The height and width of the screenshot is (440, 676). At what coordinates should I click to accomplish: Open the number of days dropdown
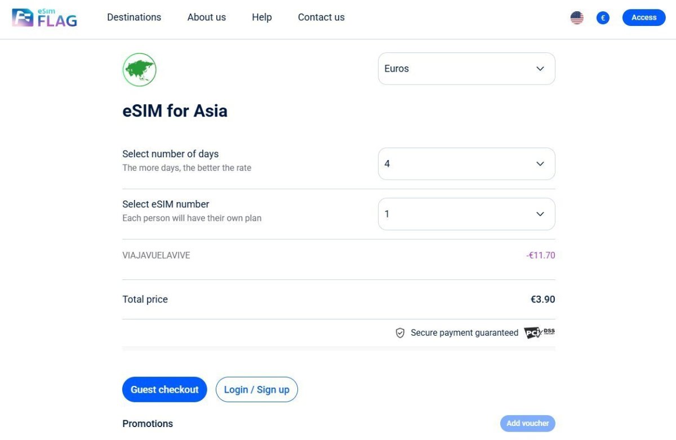click(466, 164)
